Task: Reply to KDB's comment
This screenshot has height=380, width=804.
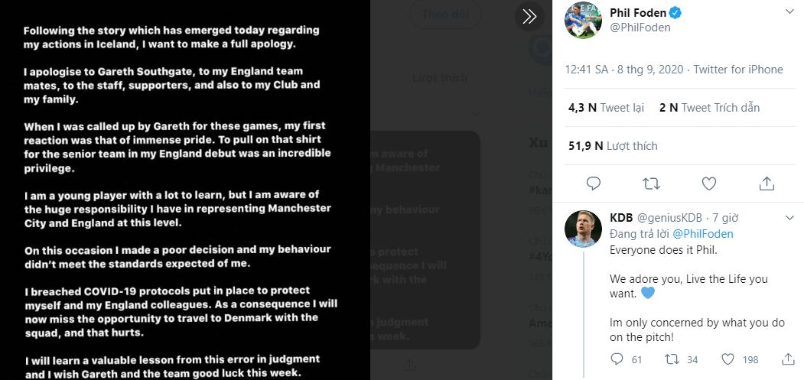Action: pyautogui.click(x=618, y=359)
